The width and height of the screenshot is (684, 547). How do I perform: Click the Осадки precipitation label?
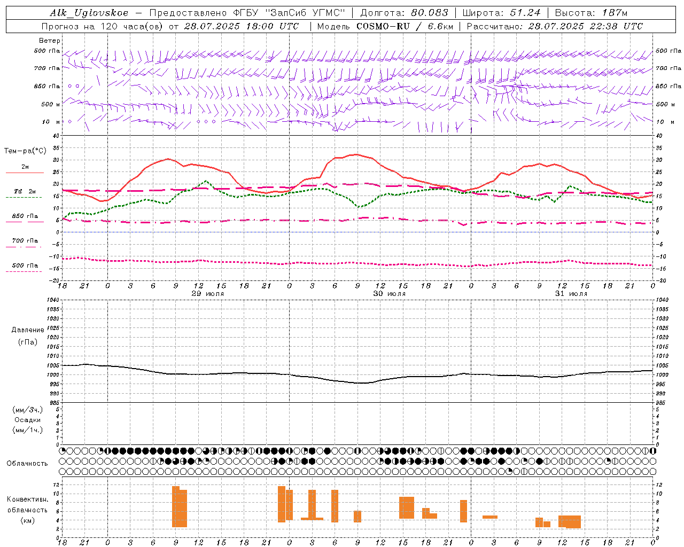(28, 420)
